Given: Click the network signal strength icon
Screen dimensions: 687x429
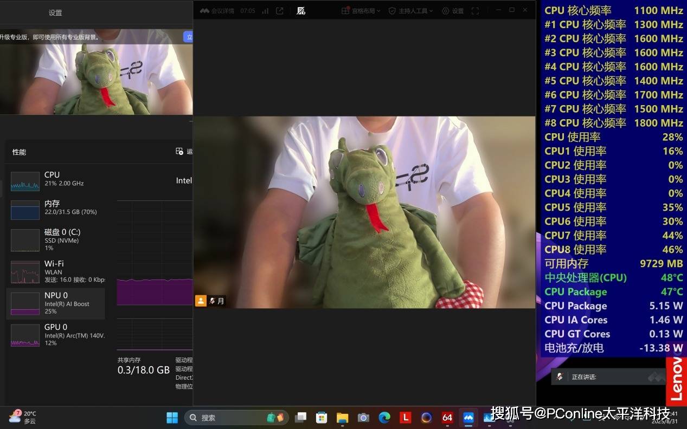Looking at the screenshot, I should (x=265, y=11).
